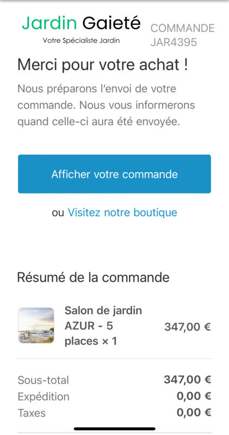Image resolution: width=229 pixels, height=435 pixels.
Task: Tap the Sous-total label
Action: (44, 380)
